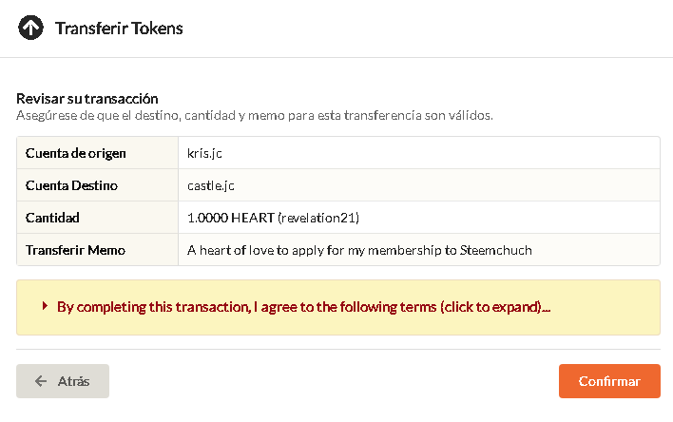Expand the terms disclosure triangle

click(45, 306)
